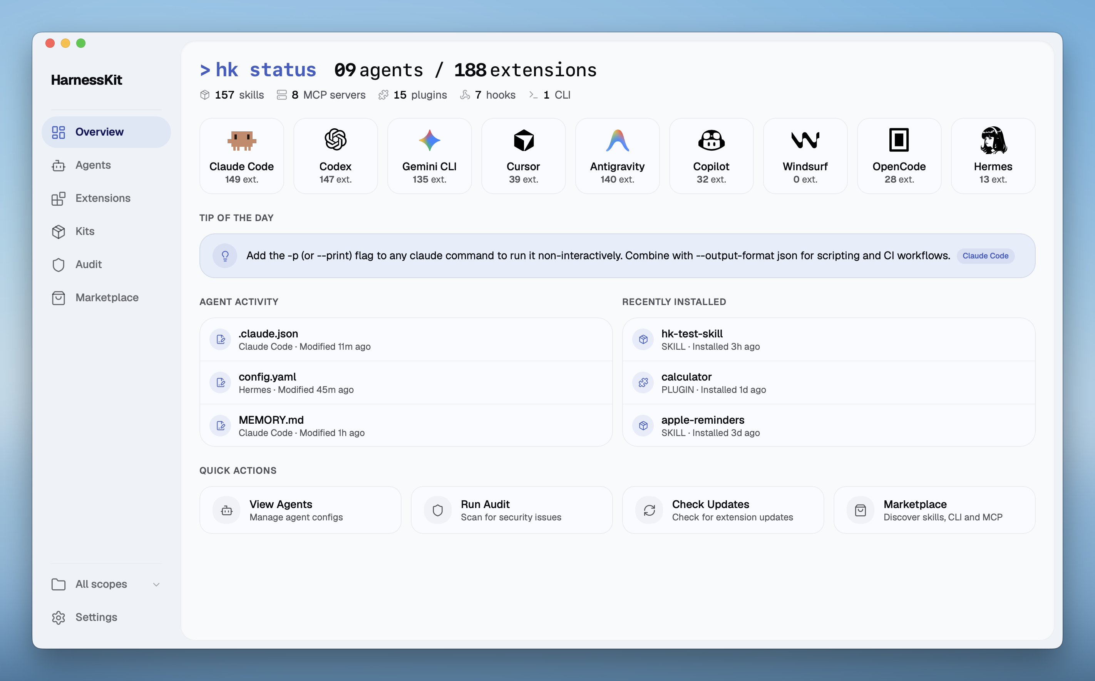Click the Marketplace quick action title

(915, 504)
